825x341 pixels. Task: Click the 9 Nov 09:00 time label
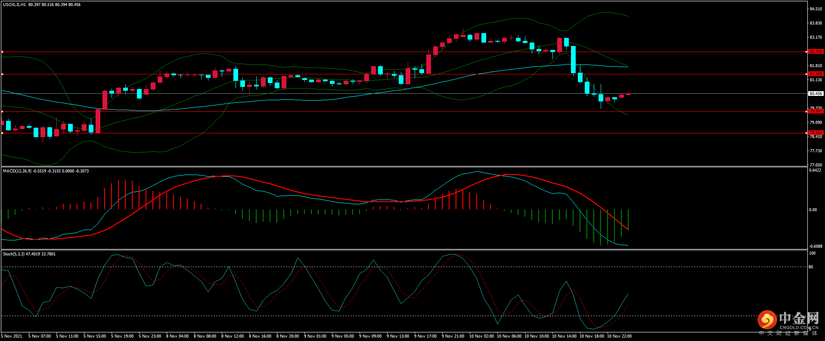[370, 336]
